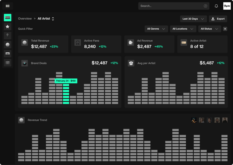The height and width of the screenshot is (165, 233).
Task: Click the export upload arrow icon
Action: tap(213, 19)
